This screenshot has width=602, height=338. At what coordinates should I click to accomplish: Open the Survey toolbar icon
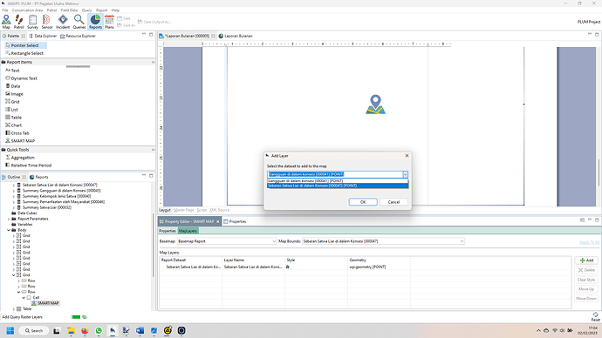tap(32, 22)
